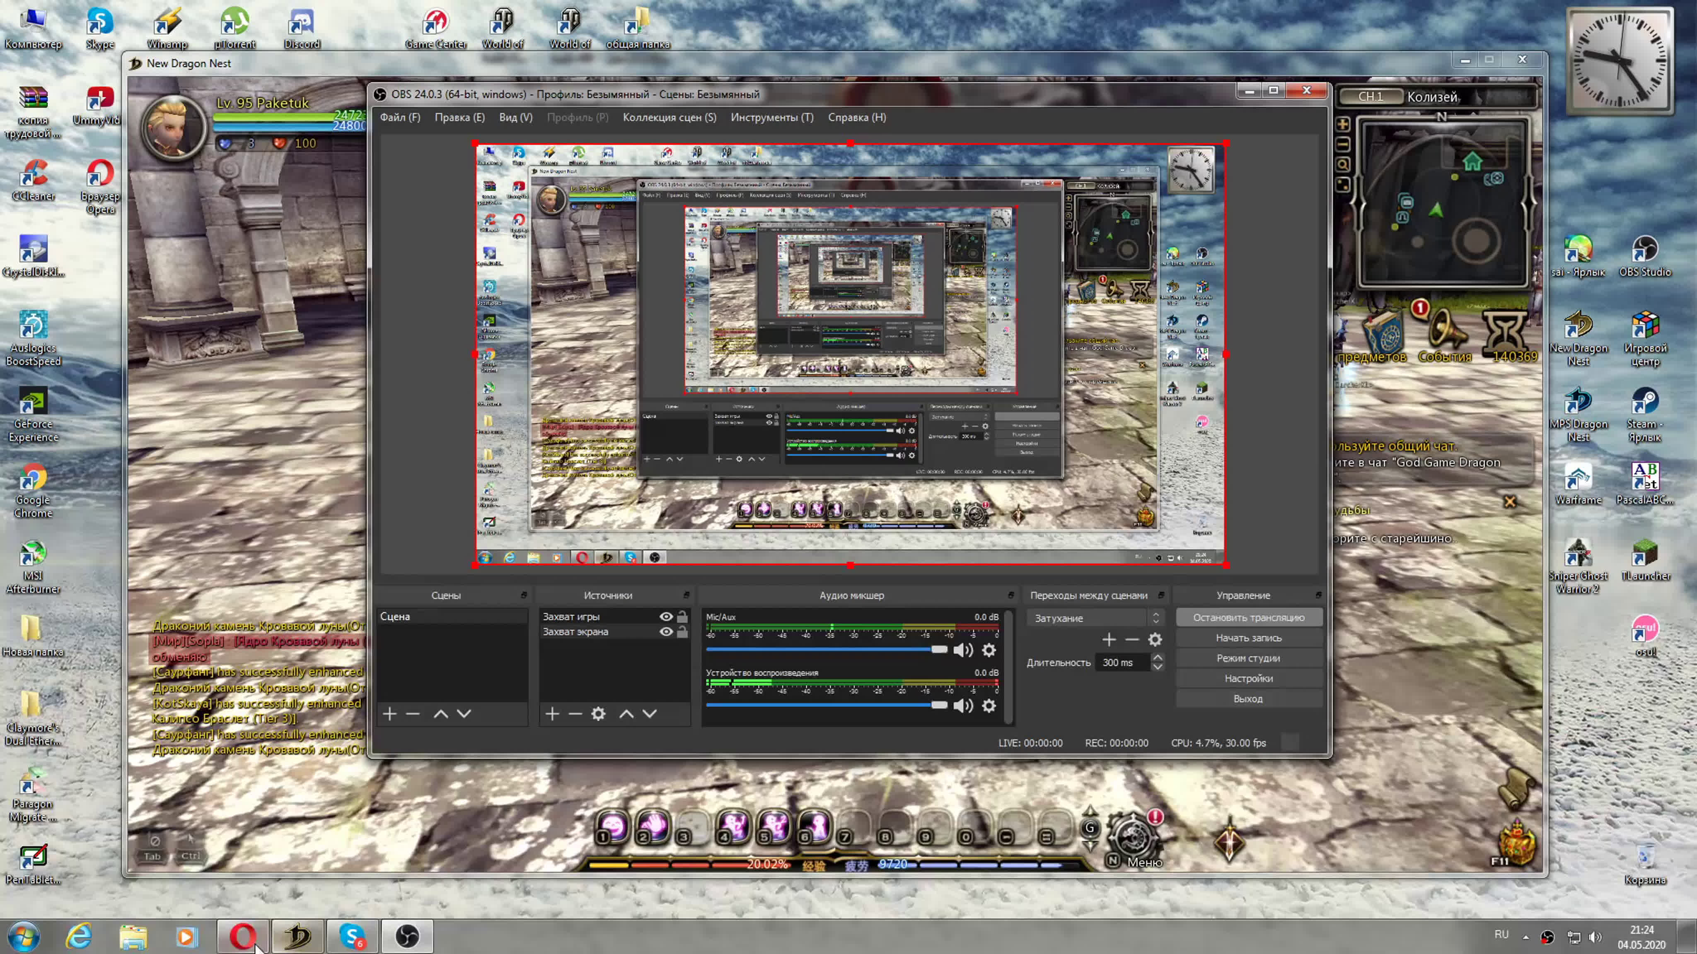Switch to Skype in the taskbar
The width and height of the screenshot is (1697, 954).
pos(353,936)
